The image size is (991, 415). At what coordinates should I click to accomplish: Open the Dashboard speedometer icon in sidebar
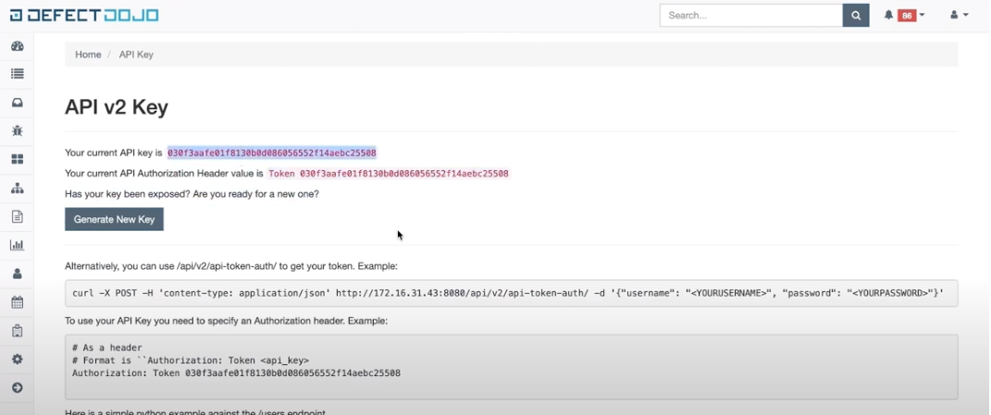(17, 46)
